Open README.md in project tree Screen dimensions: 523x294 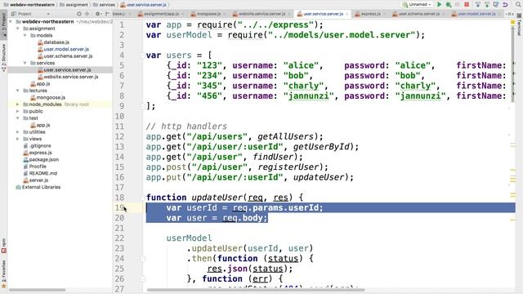tap(42, 173)
